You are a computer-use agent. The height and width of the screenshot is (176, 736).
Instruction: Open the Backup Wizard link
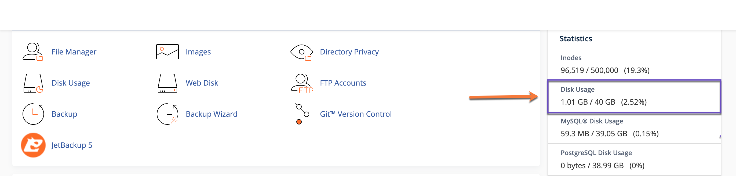click(x=212, y=114)
